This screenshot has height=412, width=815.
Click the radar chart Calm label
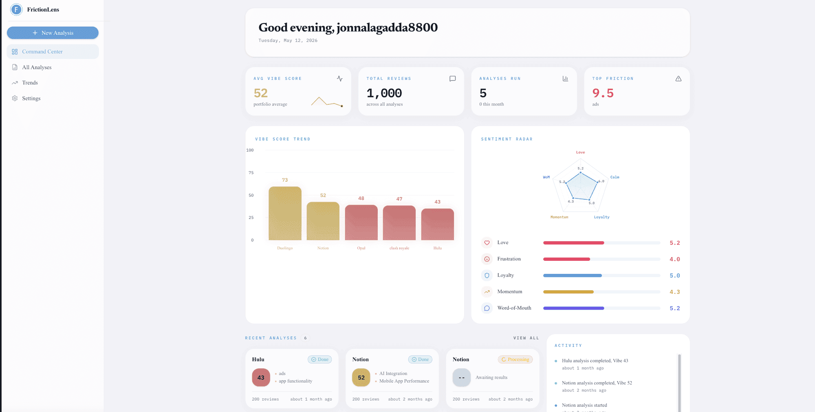tap(615, 177)
